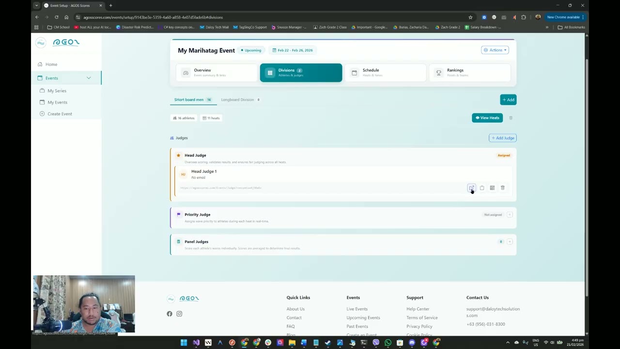Open the Instagram page from footer icon
The width and height of the screenshot is (620, 349).
pos(179,314)
